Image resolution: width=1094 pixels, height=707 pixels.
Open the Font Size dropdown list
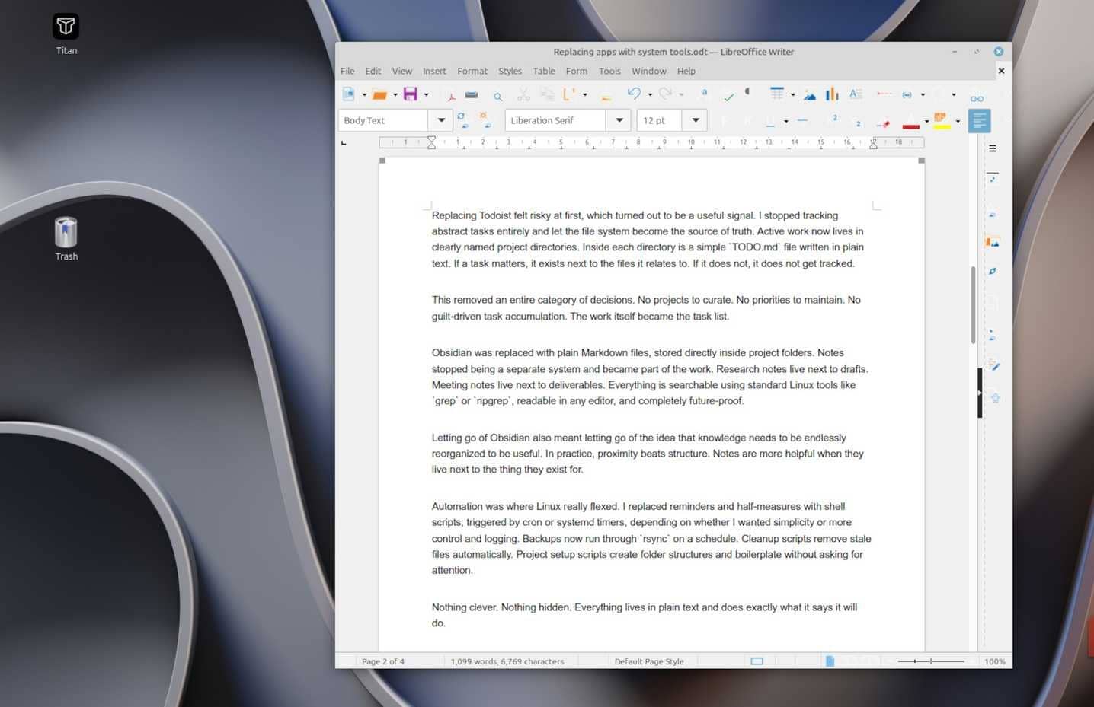point(696,120)
